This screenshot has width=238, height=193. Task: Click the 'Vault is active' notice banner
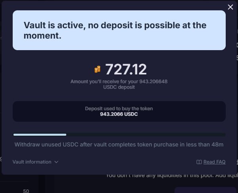coord(119,30)
